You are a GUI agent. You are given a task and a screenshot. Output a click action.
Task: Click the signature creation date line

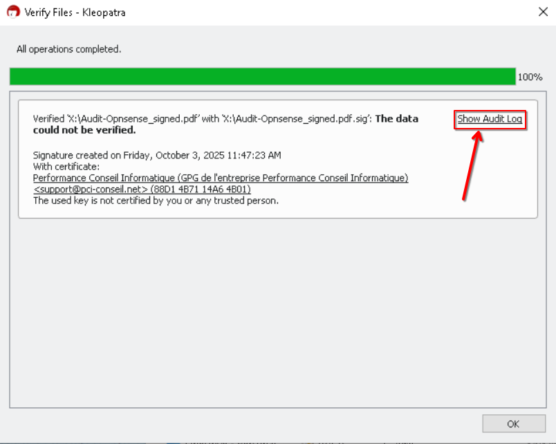tap(157, 155)
